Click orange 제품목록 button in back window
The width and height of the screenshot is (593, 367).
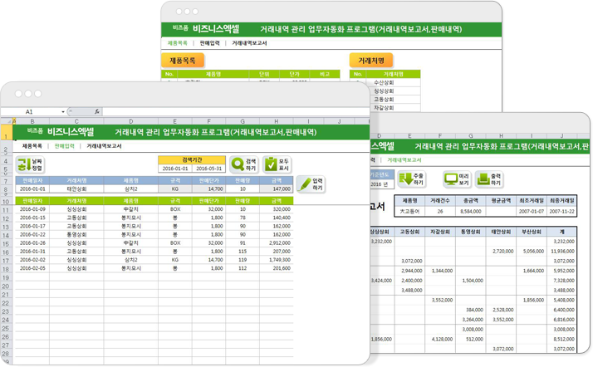tap(183, 61)
